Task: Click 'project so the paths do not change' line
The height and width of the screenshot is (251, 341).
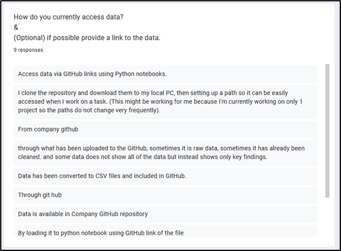Action: pyautogui.click(x=89, y=110)
